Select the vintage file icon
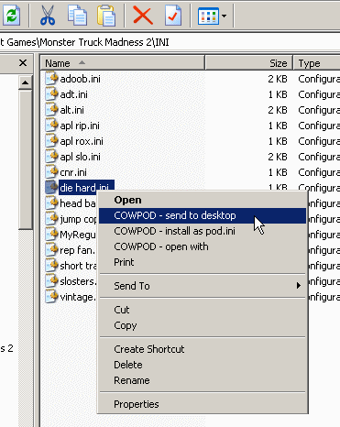Screen dimensions: 340x427 (51, 297)
